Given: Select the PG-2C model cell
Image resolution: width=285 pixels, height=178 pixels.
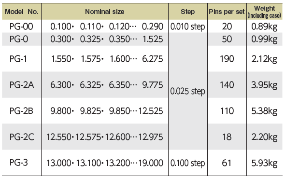Looking at the screenshot, I should pyautogui.click(x=22, y=137).
